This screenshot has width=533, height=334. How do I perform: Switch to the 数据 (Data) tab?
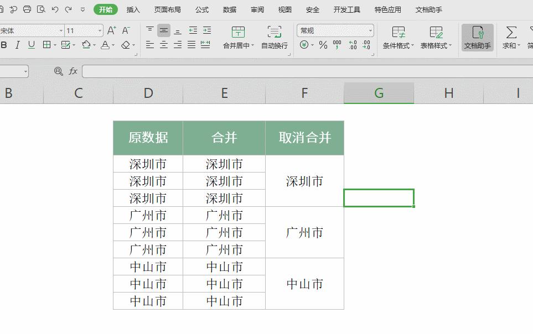click(x=229, y=9)
